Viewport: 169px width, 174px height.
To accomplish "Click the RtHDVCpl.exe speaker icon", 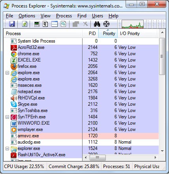I will [14, 98].
